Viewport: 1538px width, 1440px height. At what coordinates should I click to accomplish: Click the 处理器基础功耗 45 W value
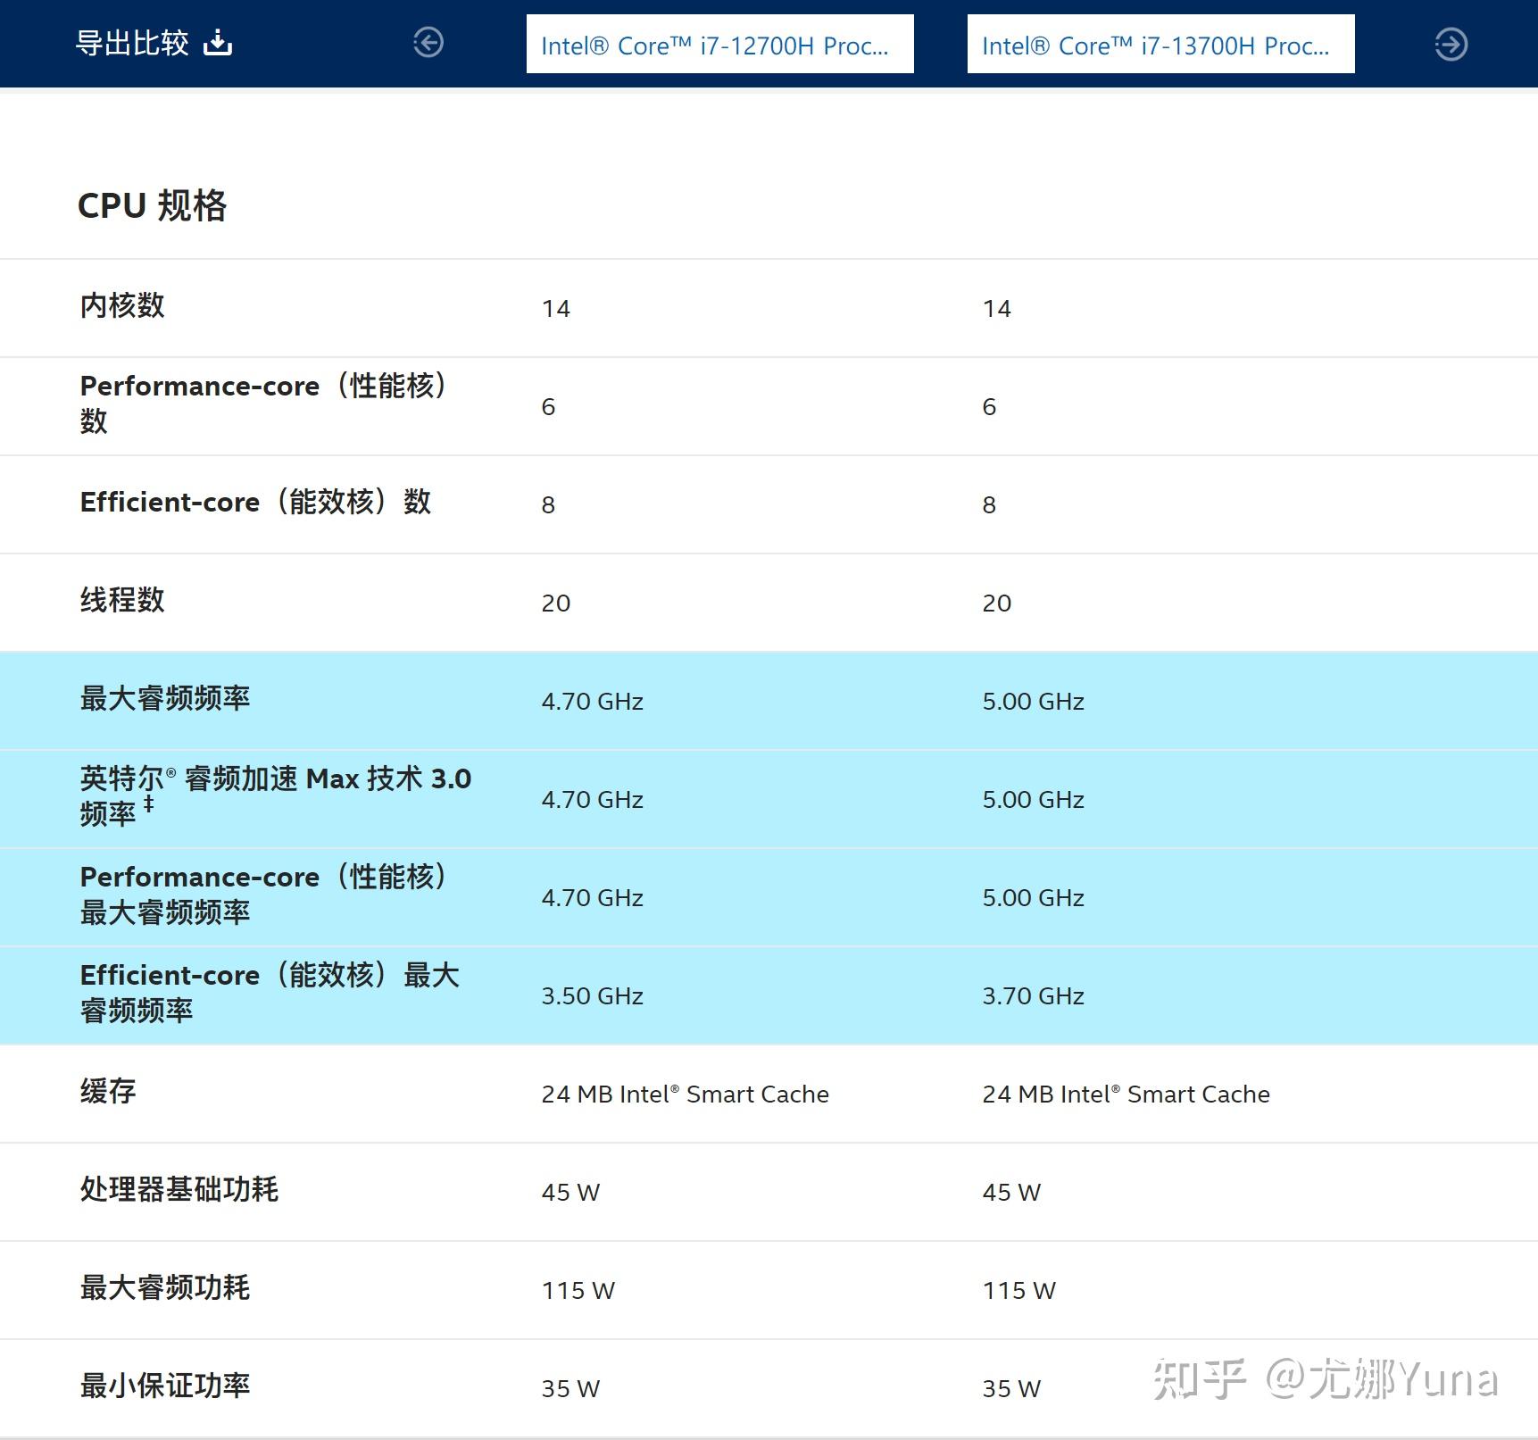[569, 1191]
